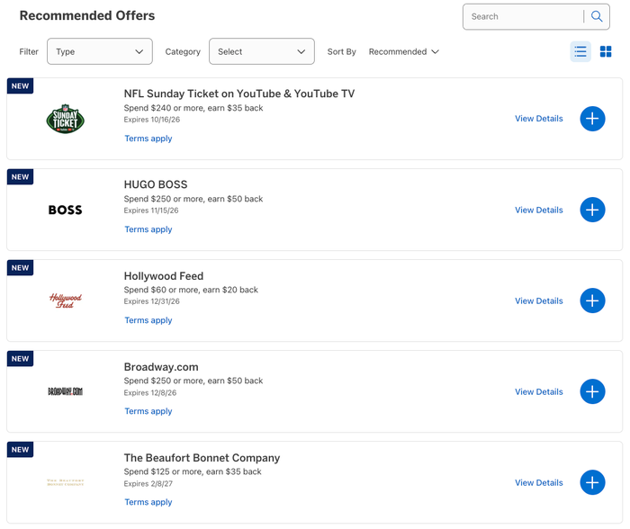630x529 pixels.
Task: Open the Category Select dropdown
Action: (x=262, y=51)
